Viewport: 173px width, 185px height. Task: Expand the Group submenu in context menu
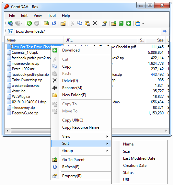point(81,151)
